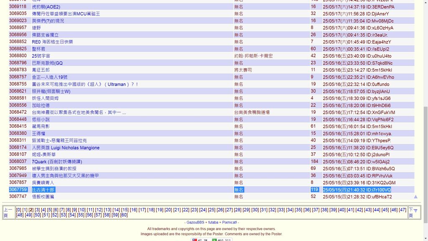Open thread 薰馬飛影
The image size is (428, 241).
(x=41, y=126)
